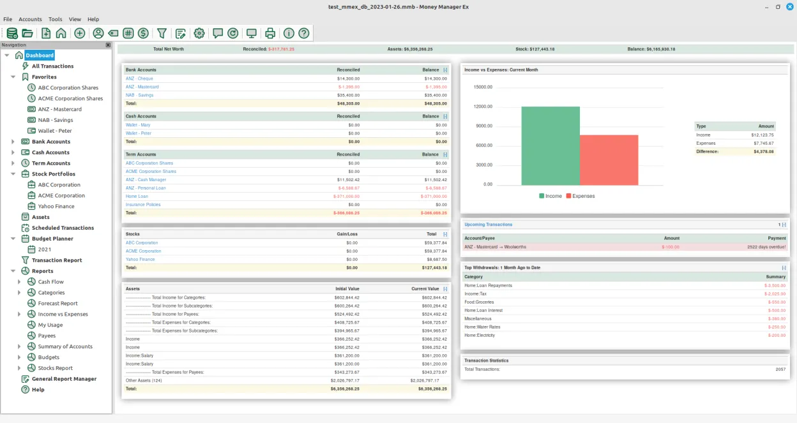Expand the Cash Flow reports node
This screenshot has width=797, height=423.
[20, 282]
